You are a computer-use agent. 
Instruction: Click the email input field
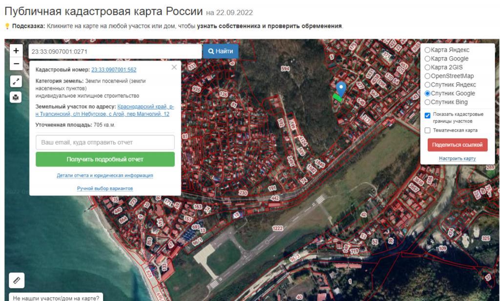tap(105, 143)
